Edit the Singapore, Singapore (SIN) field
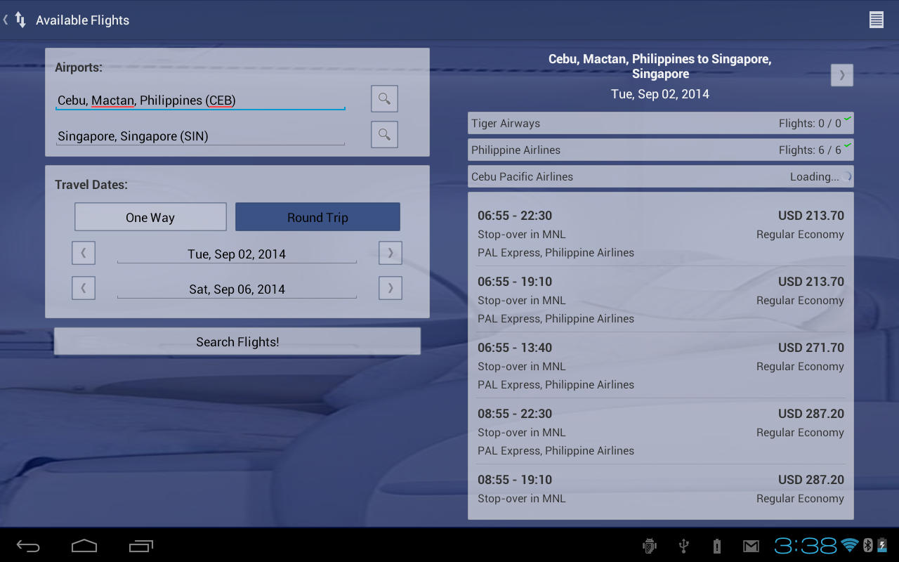This screenshot has height=562, width=899. coord(200,136)
